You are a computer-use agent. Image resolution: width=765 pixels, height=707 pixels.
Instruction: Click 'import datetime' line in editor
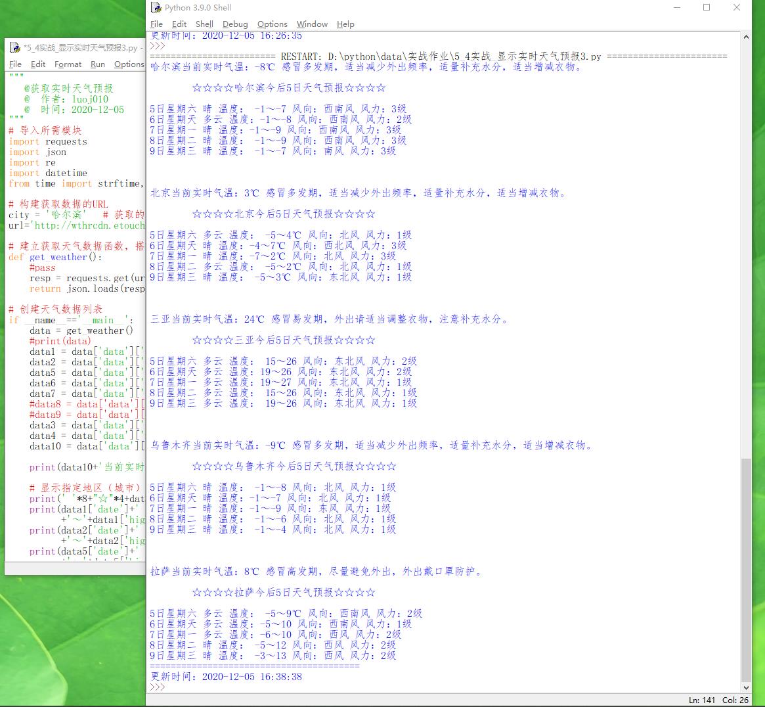tap(48, 173)
